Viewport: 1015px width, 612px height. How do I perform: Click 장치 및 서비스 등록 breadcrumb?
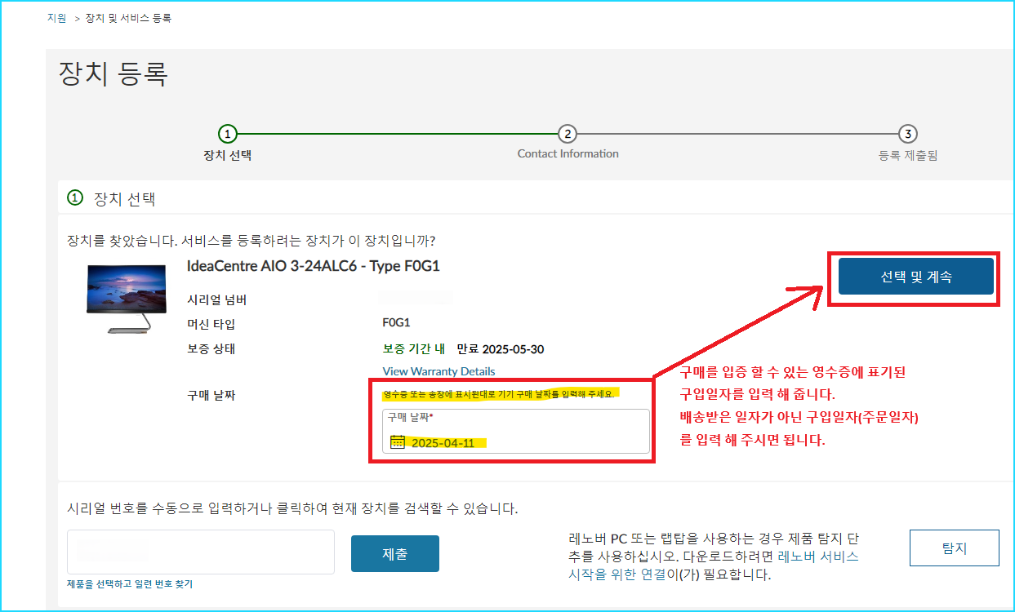pos(128,17)
